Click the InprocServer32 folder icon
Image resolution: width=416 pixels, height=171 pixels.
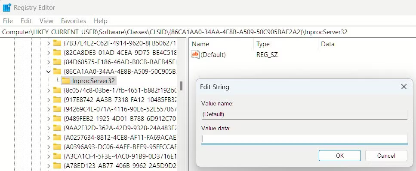point(65,81)
